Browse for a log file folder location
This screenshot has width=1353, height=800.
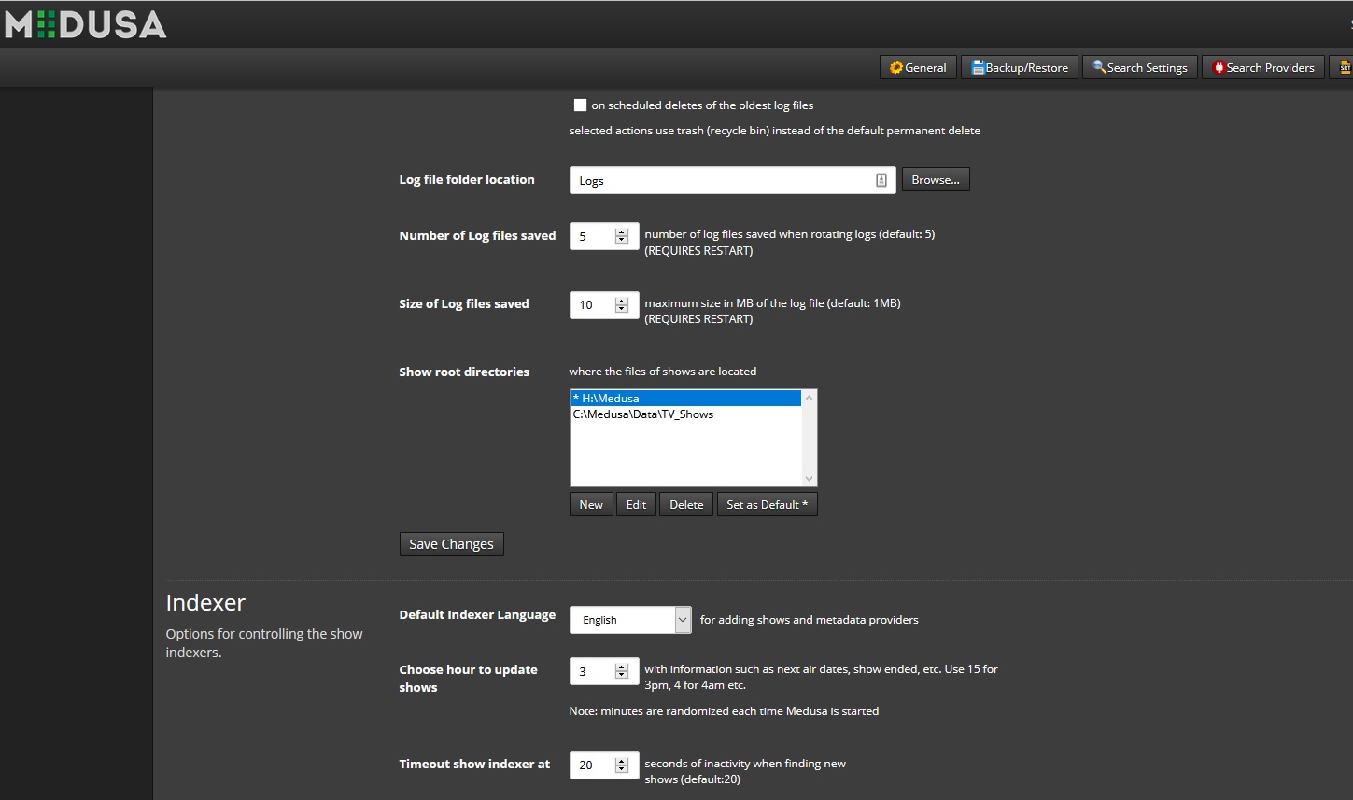click(936, 179)
